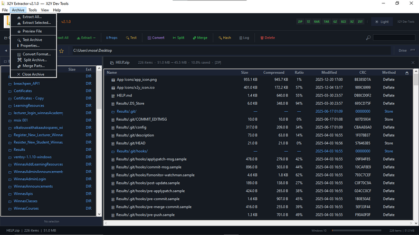419x235 pixels.
Task: Click the ZIP format badge
Action: (x=300, y=22)
